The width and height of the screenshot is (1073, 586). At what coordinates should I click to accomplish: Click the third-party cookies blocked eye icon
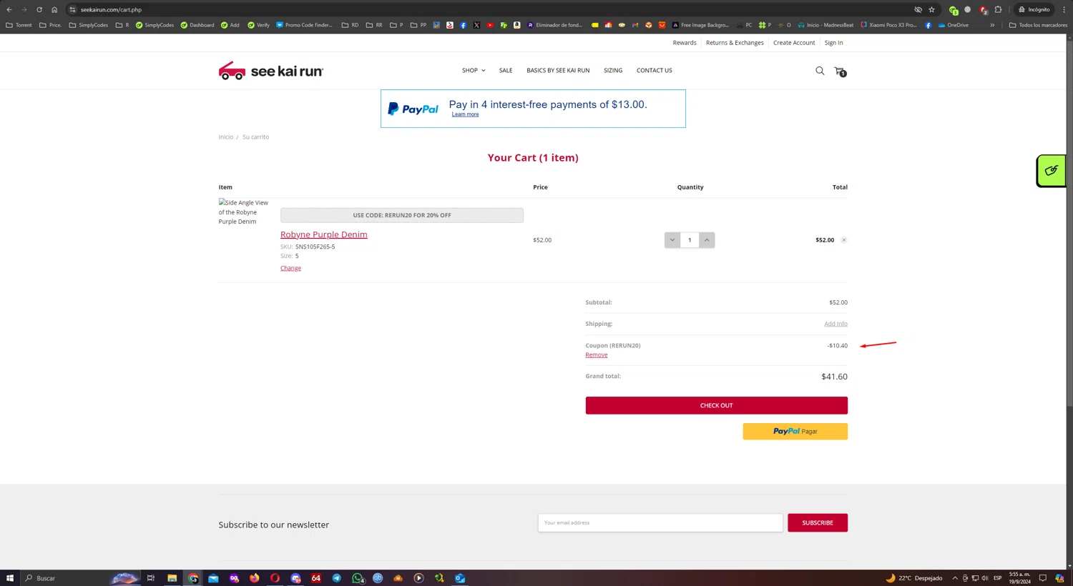click(x=918, y=9)
